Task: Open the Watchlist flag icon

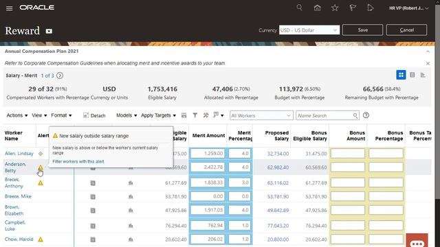Action: coord(353,8)
